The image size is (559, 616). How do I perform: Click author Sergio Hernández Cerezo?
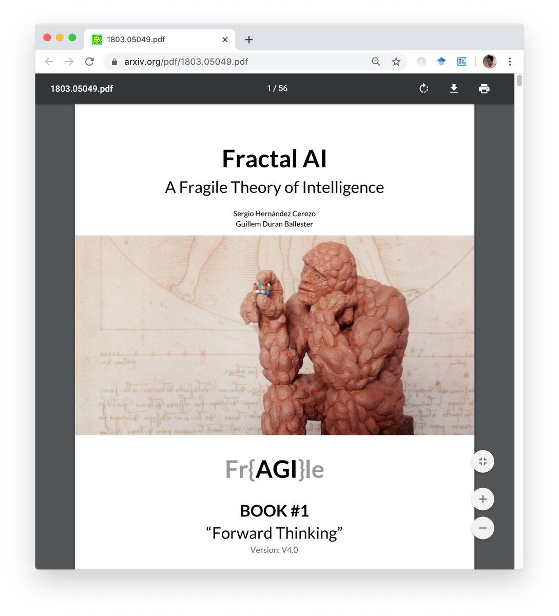tap(274, 214)
